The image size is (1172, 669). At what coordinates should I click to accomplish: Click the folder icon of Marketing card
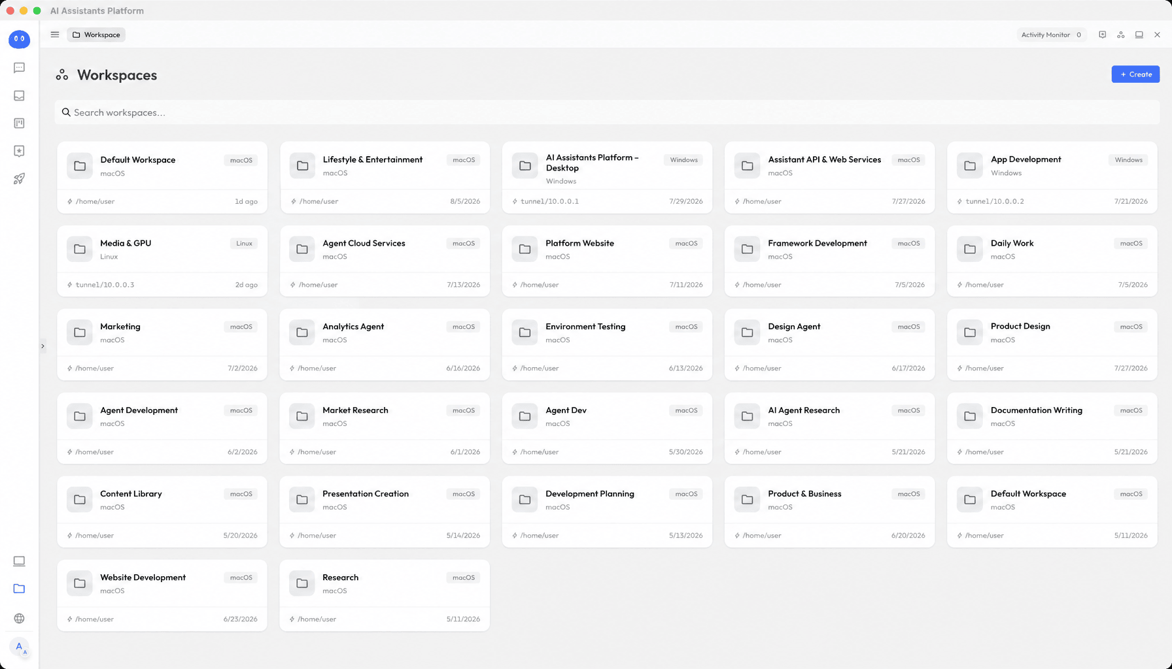click(x=80, y=333)
